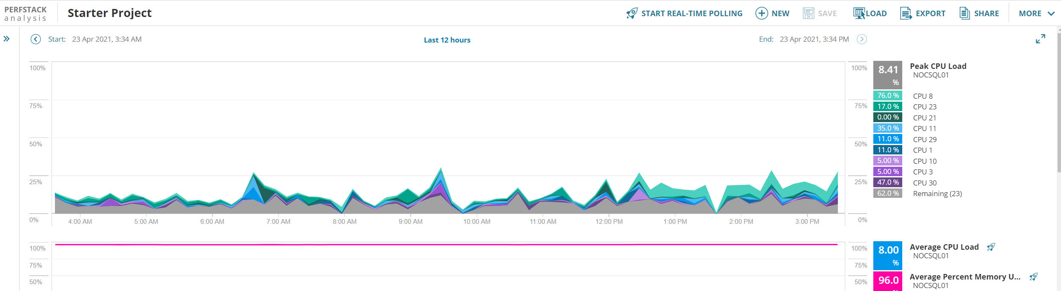Expand the left sidebar with double chevron

point(6,39)
